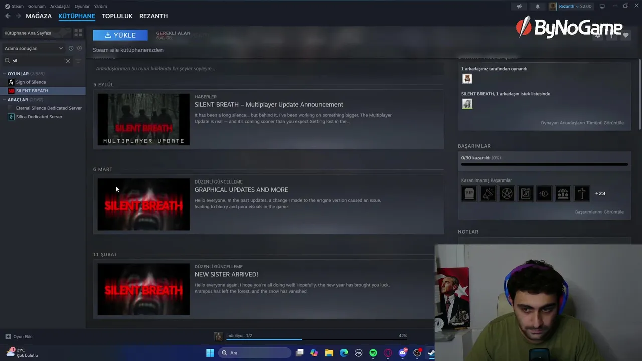Sort by recent activity clock icon
The height and width of the screenshot is (361, 642).
coord(71,48)
